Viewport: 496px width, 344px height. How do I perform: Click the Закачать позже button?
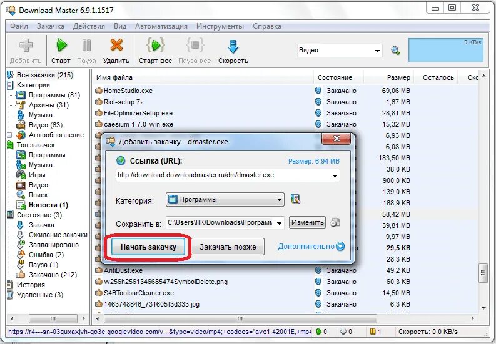(x=228, y=247)
